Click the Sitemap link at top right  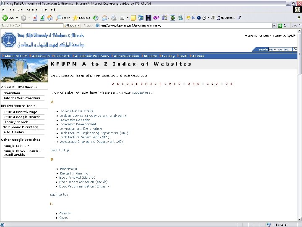tap(265, 36)
